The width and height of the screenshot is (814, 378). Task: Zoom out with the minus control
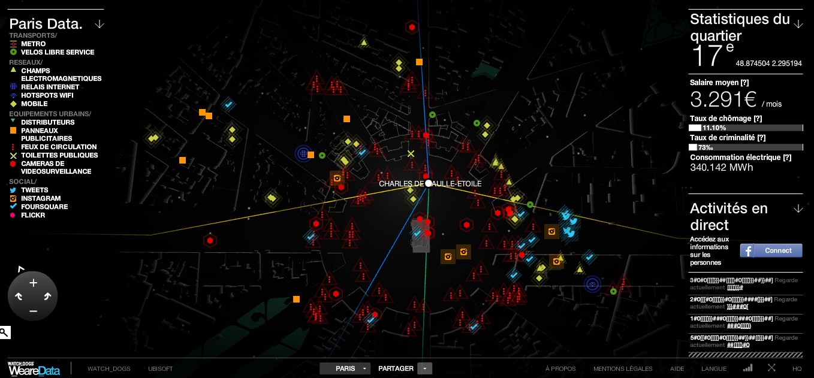click(33, 311)
